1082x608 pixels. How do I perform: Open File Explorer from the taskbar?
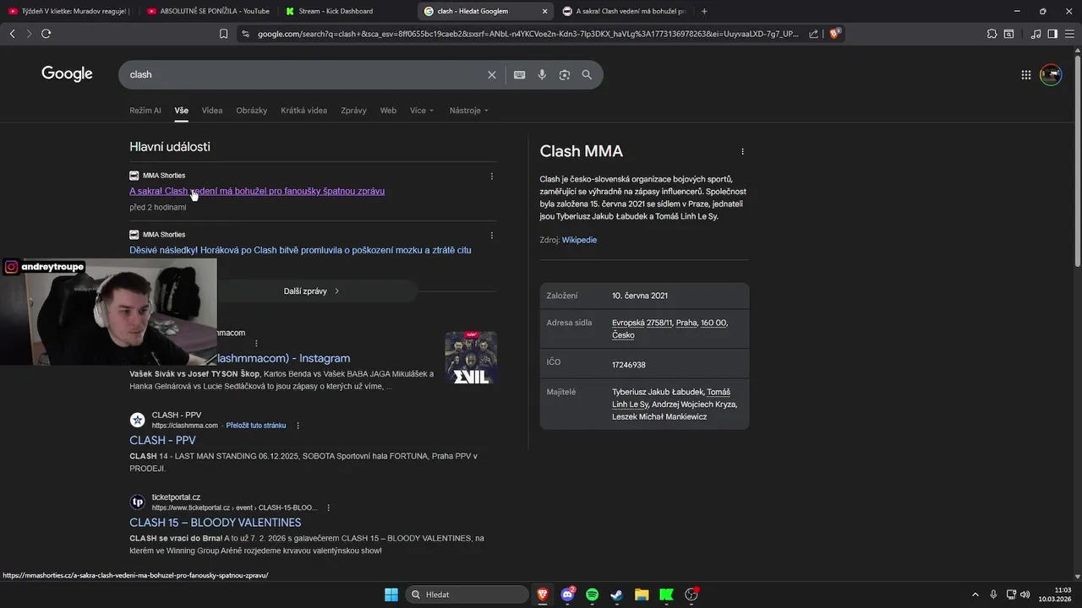point(642,594)
